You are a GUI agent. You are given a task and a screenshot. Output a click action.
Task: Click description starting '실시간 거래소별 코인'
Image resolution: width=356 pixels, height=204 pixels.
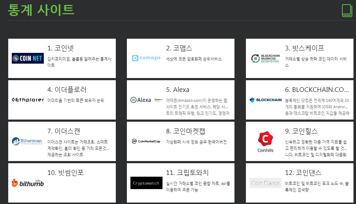[x=198, y=187]
